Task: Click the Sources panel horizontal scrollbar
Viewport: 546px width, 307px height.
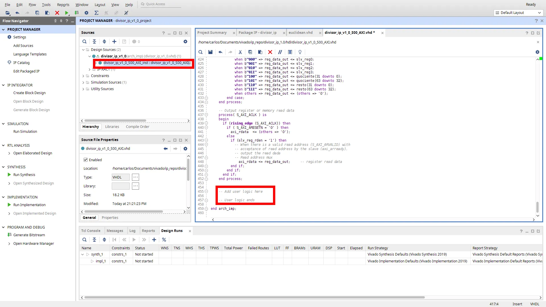Action: tap(115, 121)
